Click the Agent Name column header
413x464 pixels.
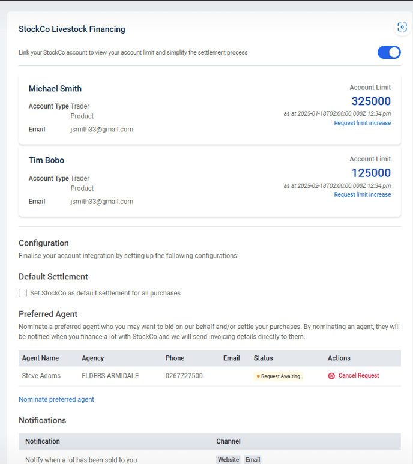pyautogui.click(x=40, y=358)
